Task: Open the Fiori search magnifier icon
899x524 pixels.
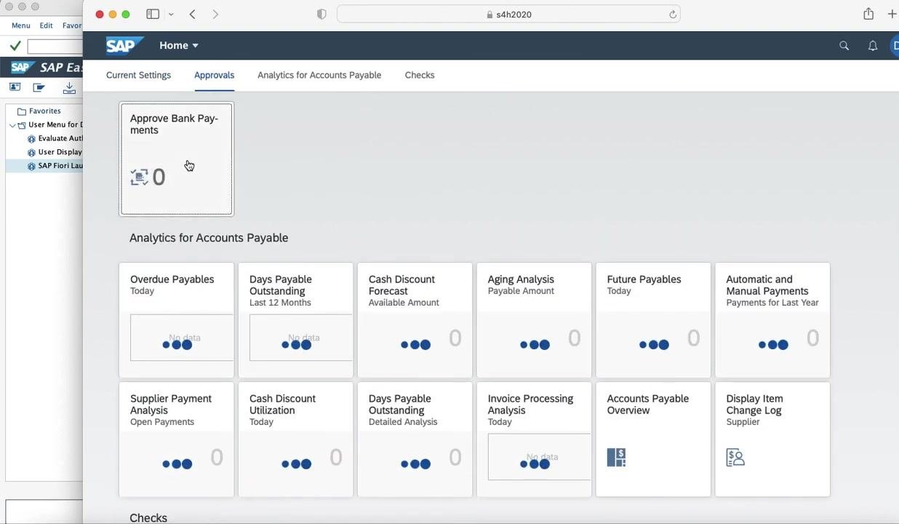Action: click(x=844, y=46)
